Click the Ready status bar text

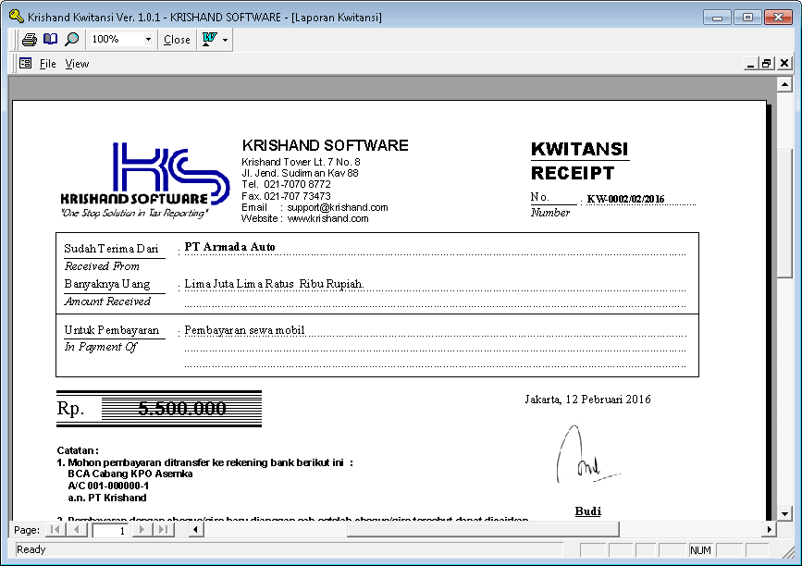click(x=31, y=549)
